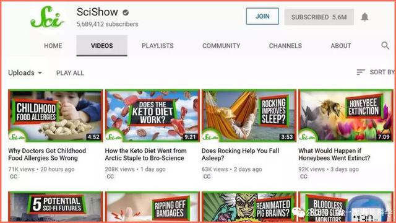
Task: Click the 7:09 duration badge on thumbnail
Action: coord(384,137)
